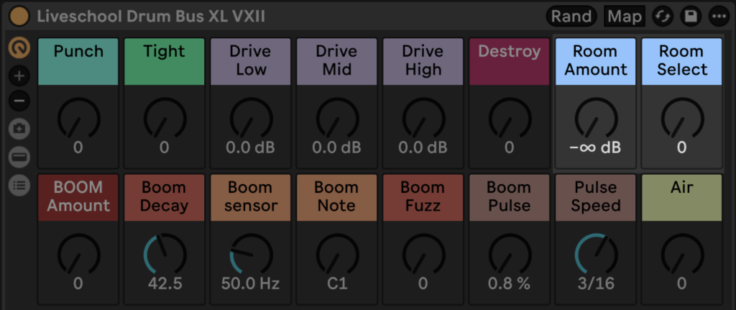This screenshot has width=736, height=310.
Task: Click the Drive Mid knob
Action: (337, 119)
